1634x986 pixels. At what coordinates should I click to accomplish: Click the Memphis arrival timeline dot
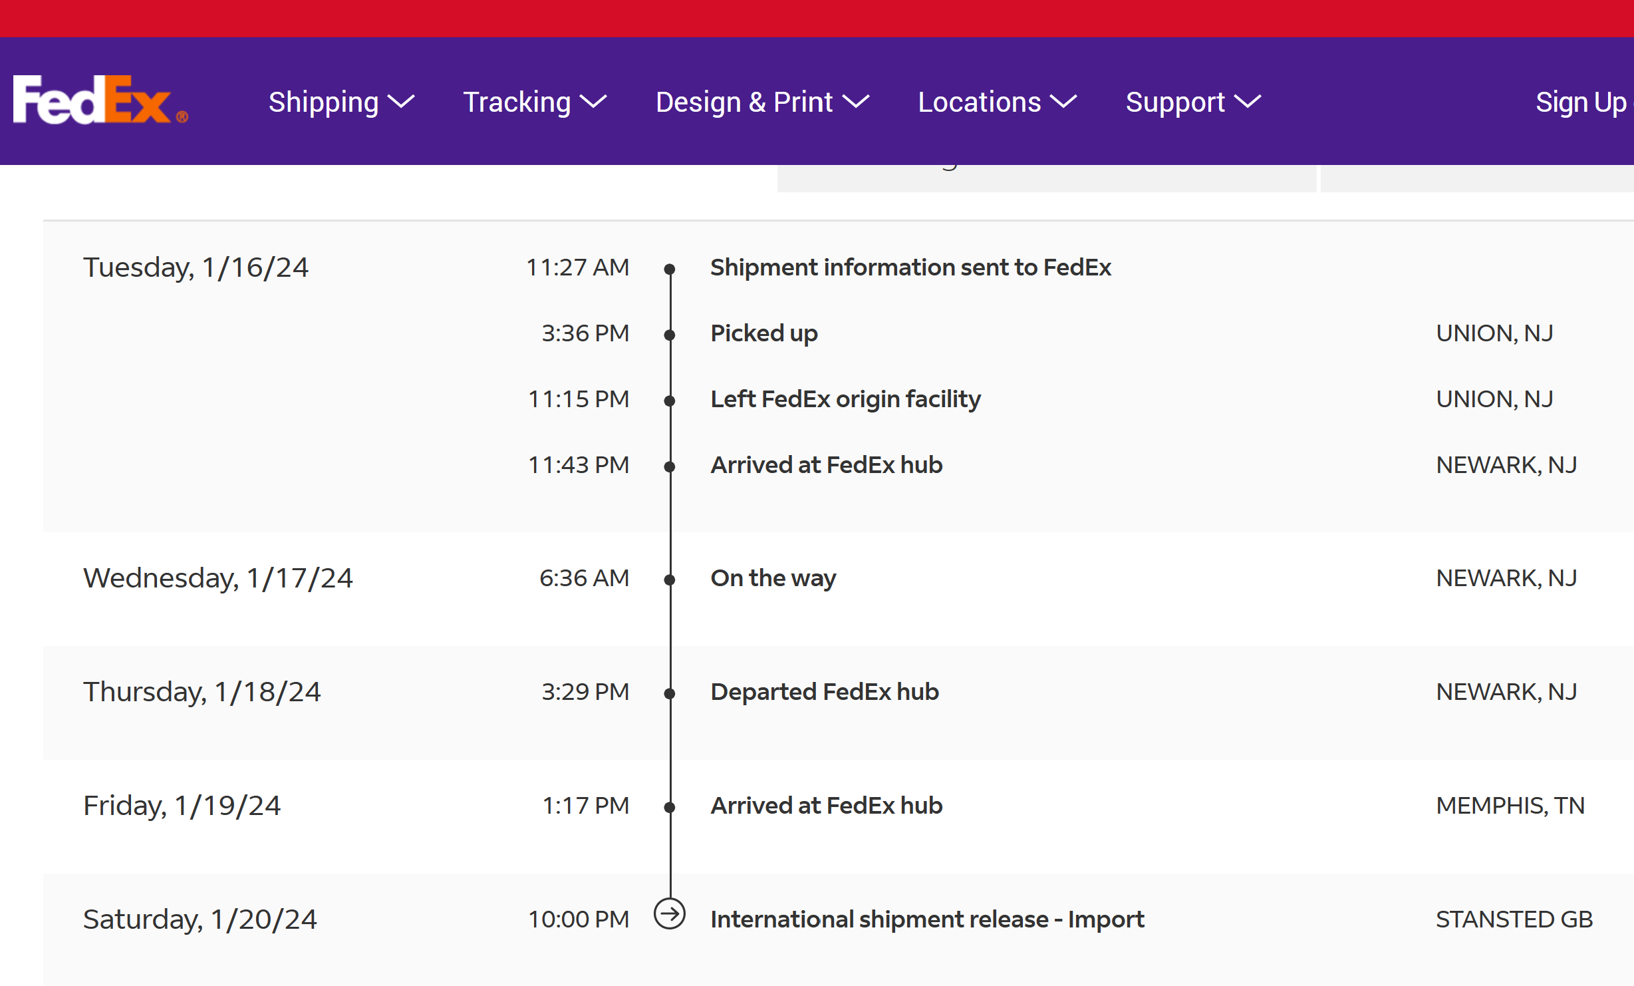(x=670, y=807)
